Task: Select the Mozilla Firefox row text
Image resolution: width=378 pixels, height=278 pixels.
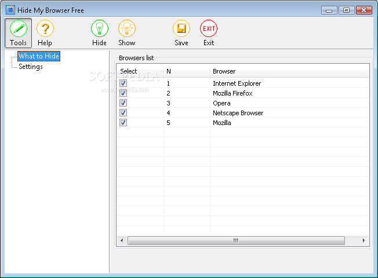Action: click(x=232, y=93)
